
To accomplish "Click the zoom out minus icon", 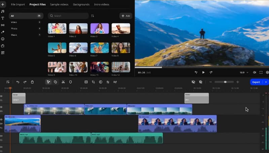I will click(211, 82).
